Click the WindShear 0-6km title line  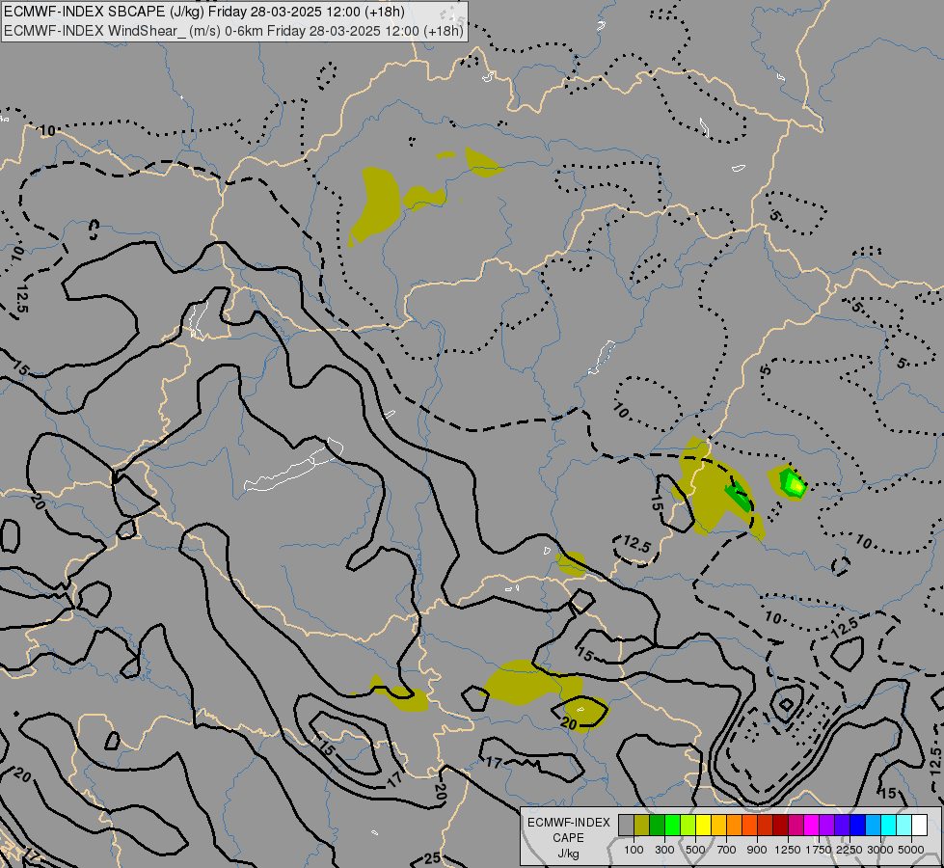pos(233,31)
